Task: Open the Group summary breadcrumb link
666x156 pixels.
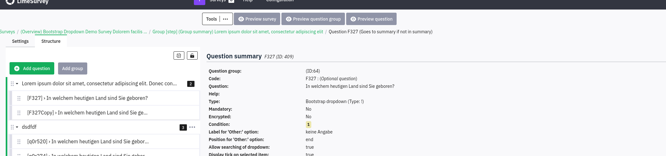Action: pos(238,32)
